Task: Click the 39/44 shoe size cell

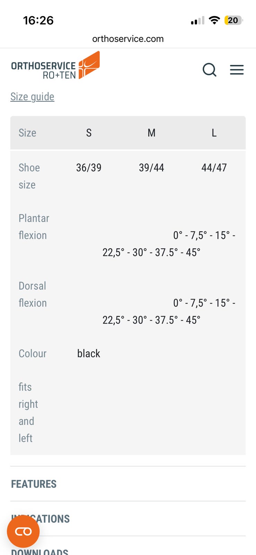Action: pyautogui.click(x=151, y=168)
